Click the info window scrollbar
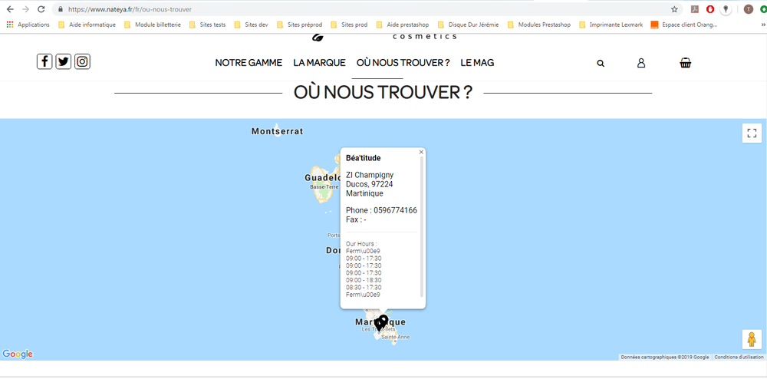The height and width of the screenshot is (379, 767). coord(422,226)
